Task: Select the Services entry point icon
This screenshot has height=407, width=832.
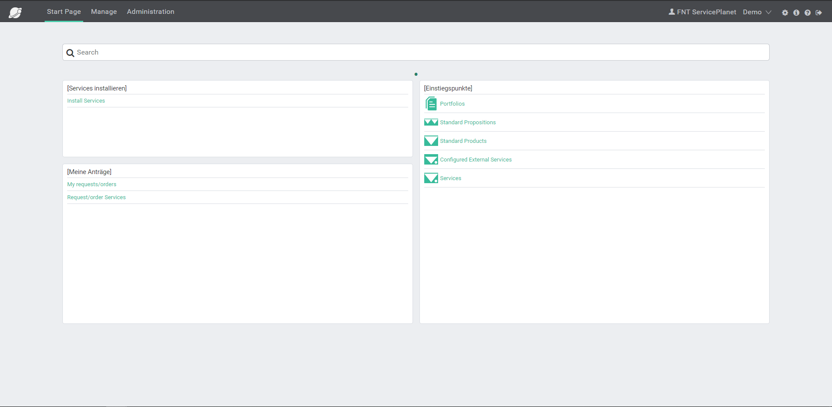Action: pos(431,178)
